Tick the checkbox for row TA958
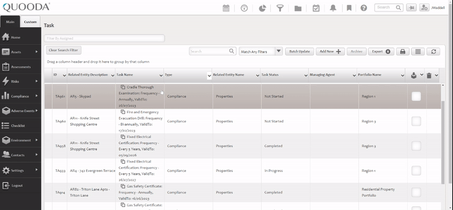This screenshot has height=210, width=453. pyautogui.click(x=416, y=146)
